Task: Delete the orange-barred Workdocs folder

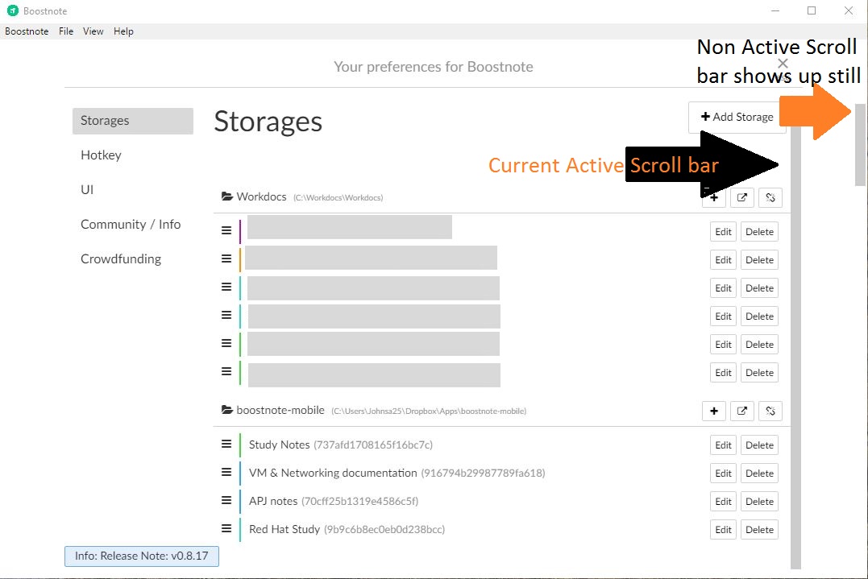Action: click(x=759, y=260)
